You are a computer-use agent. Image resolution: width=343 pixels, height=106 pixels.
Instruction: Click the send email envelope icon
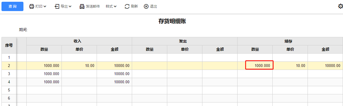coord(82,6)
